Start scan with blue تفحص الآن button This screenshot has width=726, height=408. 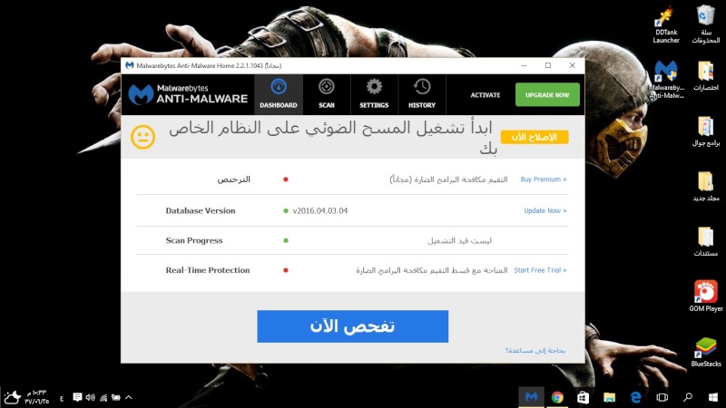[352, 326]
